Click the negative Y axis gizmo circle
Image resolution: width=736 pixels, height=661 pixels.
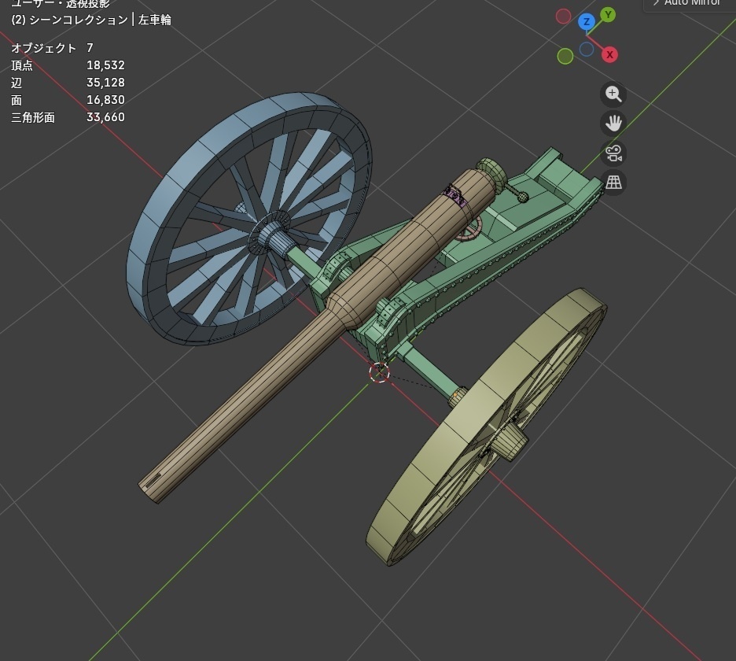(x=565, y=57)
